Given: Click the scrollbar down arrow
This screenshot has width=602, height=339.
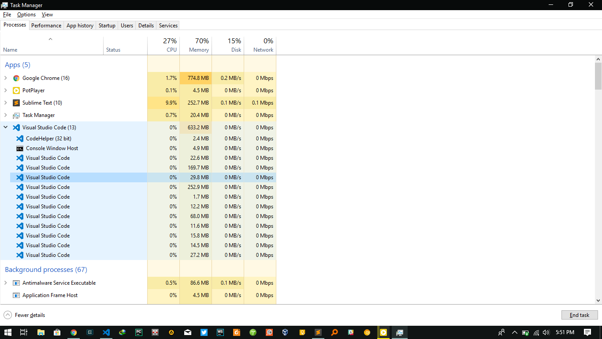Looking at the screenshot, I should pyautogui.click(x=598, y=301).
